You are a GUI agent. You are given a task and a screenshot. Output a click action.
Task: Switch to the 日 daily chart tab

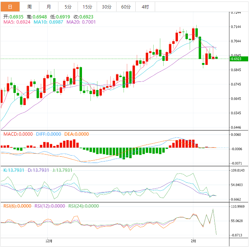[x=10, y=7]
